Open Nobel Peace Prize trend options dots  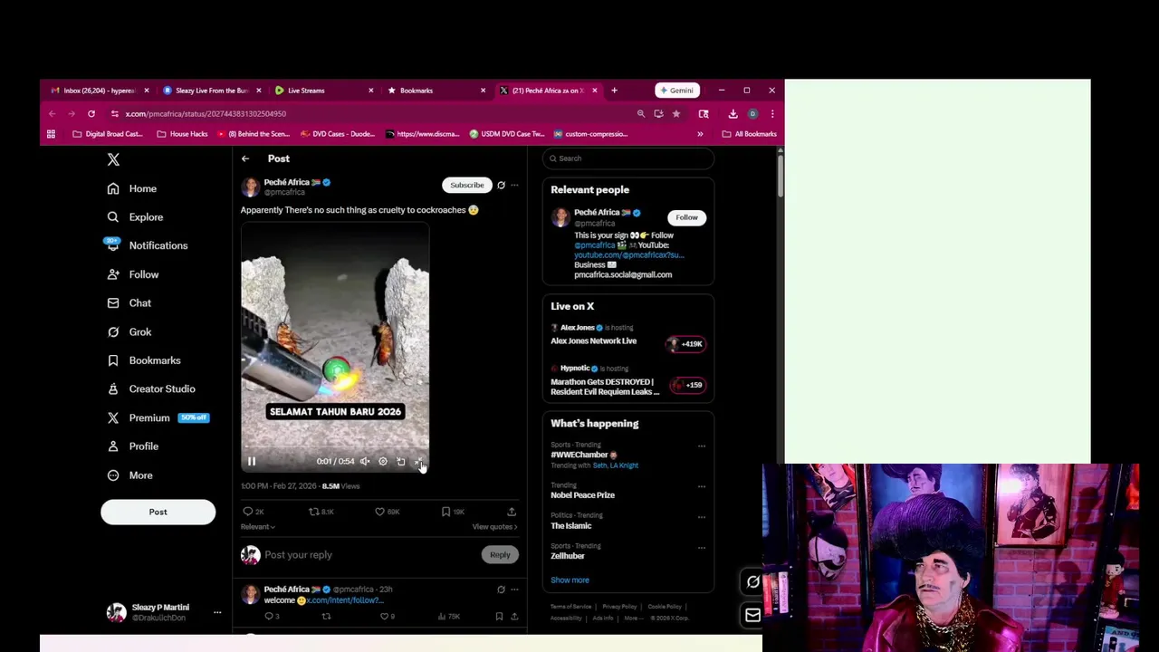(x=701, y=486)
